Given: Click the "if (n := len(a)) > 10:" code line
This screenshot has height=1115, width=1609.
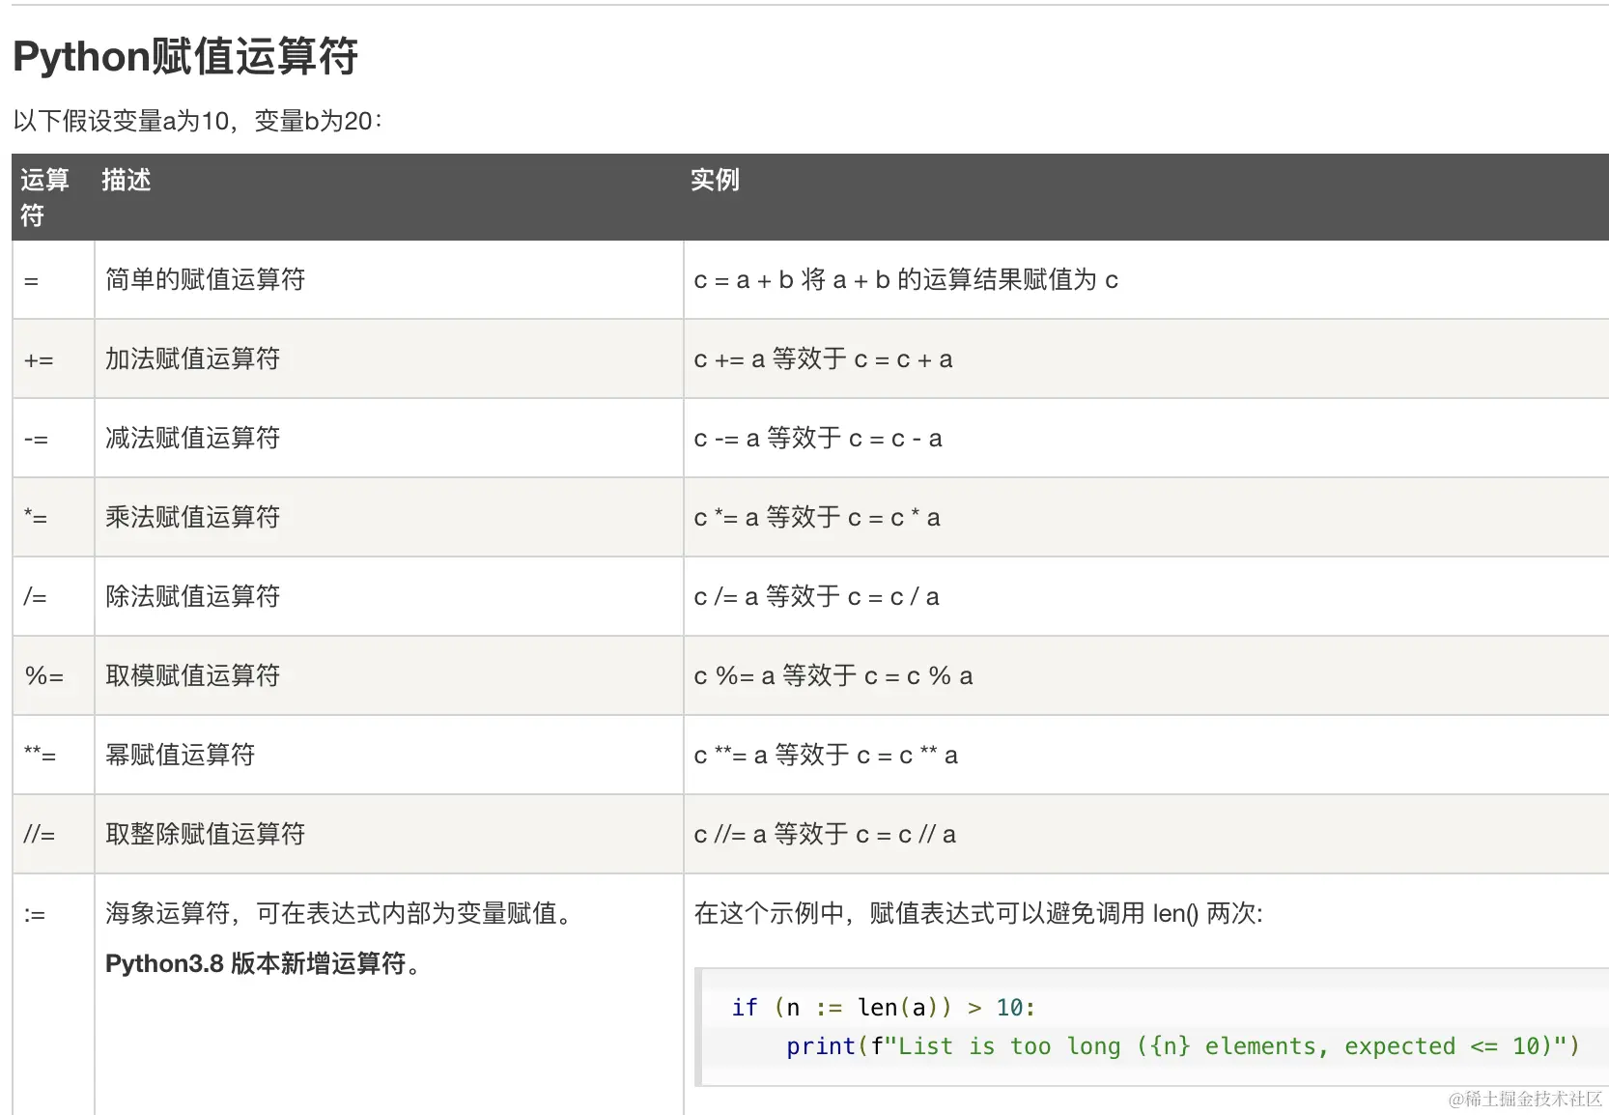Looking at the screenshot, I should [x=883, y=1008].
